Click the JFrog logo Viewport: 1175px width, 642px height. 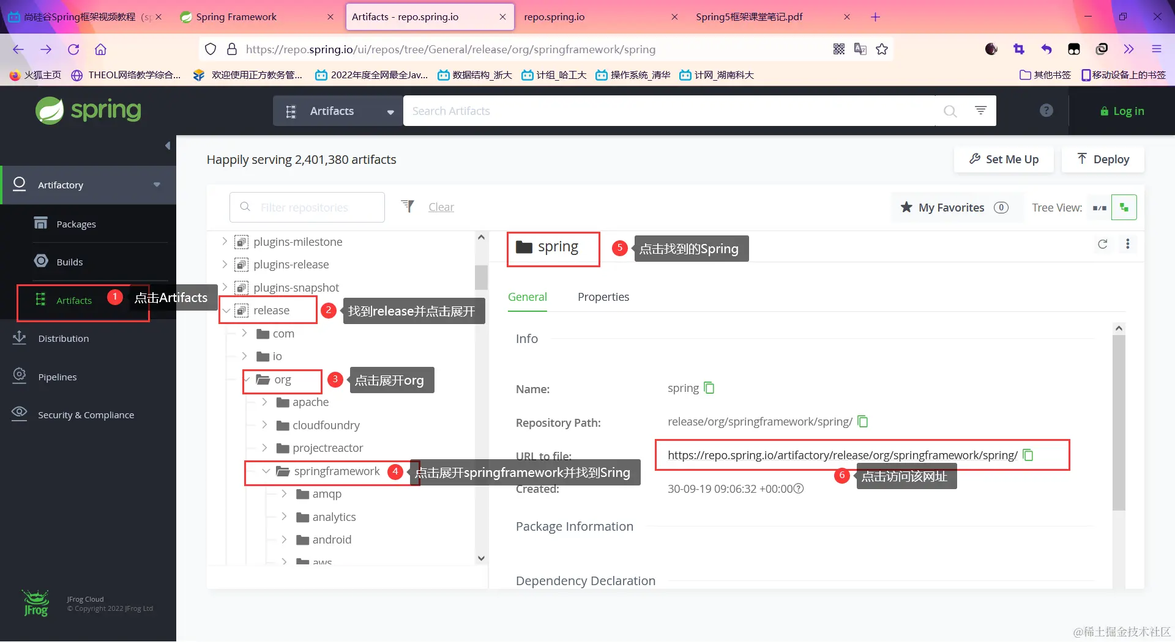(35, 603)
